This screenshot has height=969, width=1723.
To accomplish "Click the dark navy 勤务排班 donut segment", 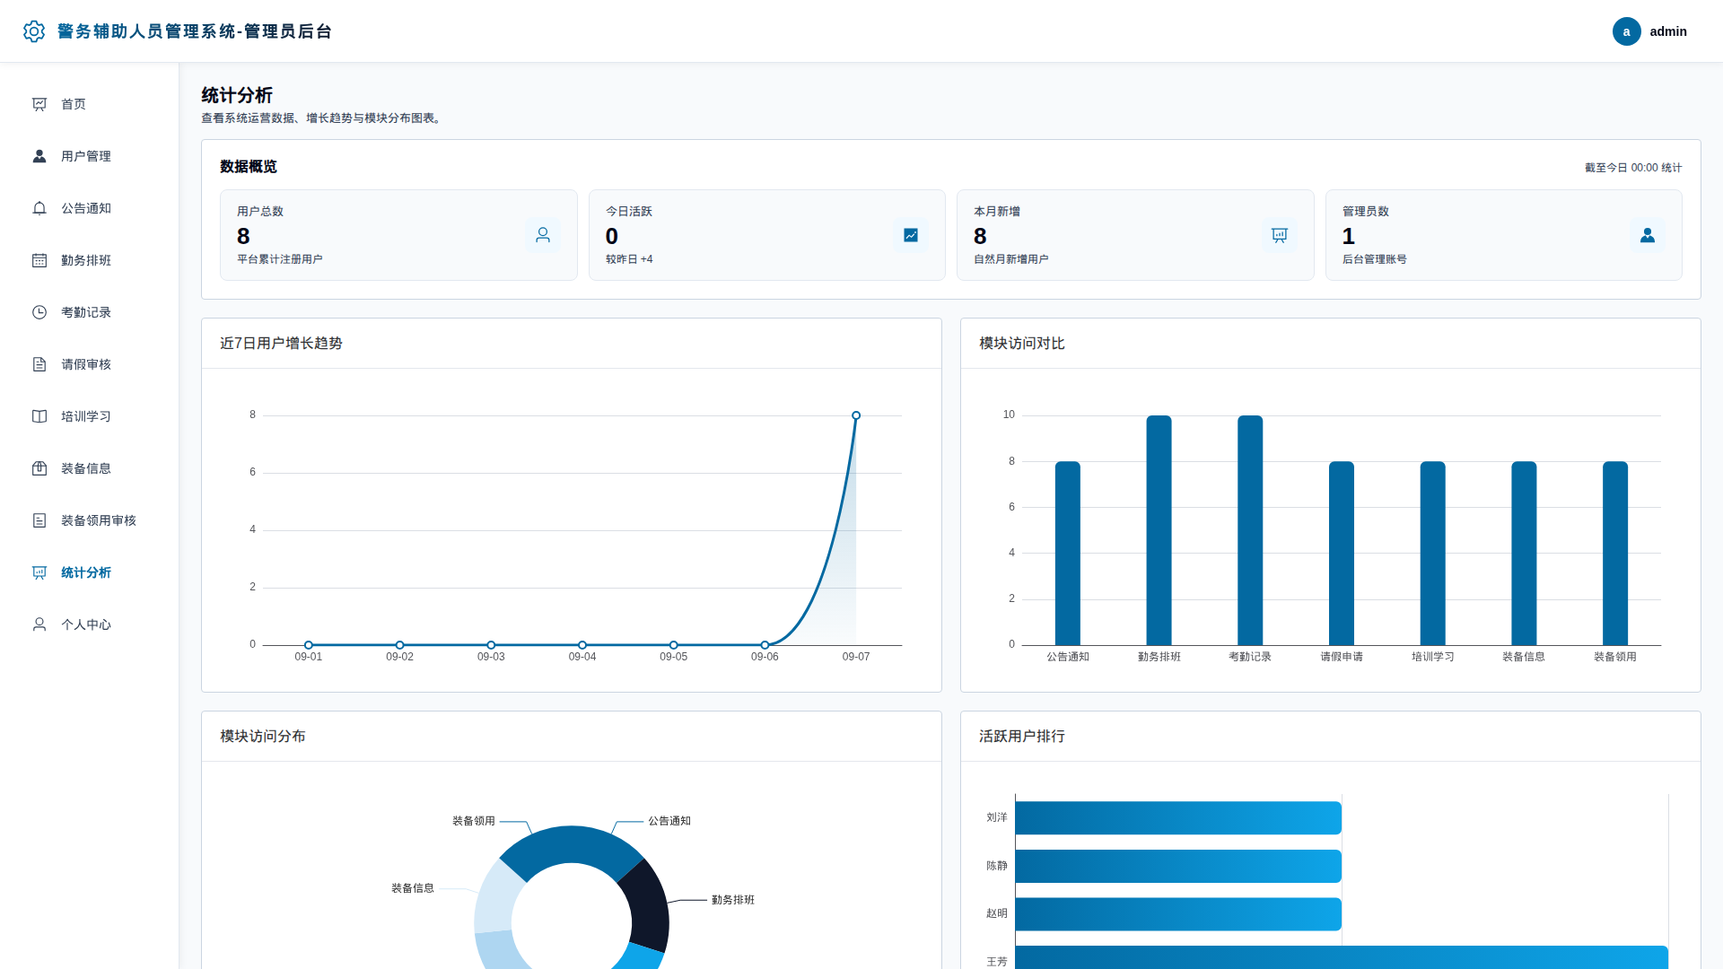I will pyautogui.click(x=646, y=904).
